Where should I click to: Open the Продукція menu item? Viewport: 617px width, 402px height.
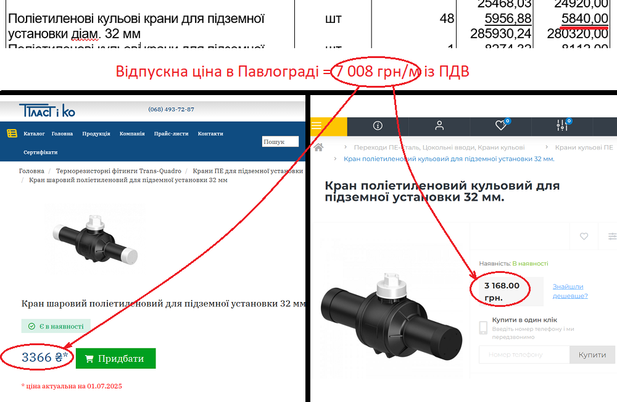click(96, 133)
